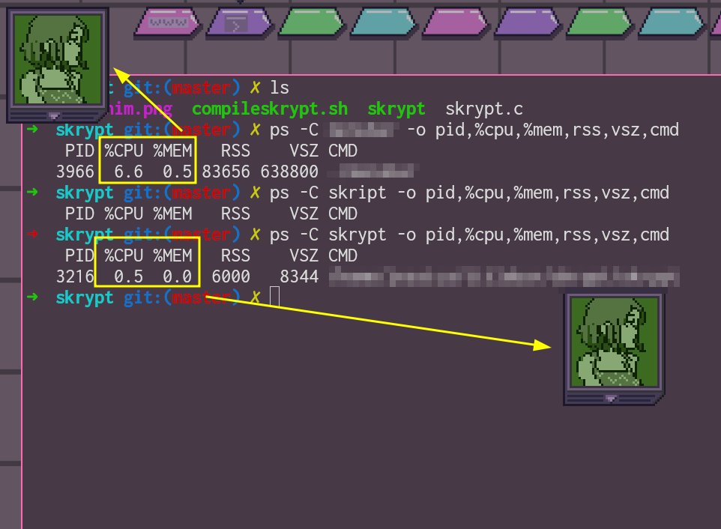Click the PID value 3216

click(75, 276)
